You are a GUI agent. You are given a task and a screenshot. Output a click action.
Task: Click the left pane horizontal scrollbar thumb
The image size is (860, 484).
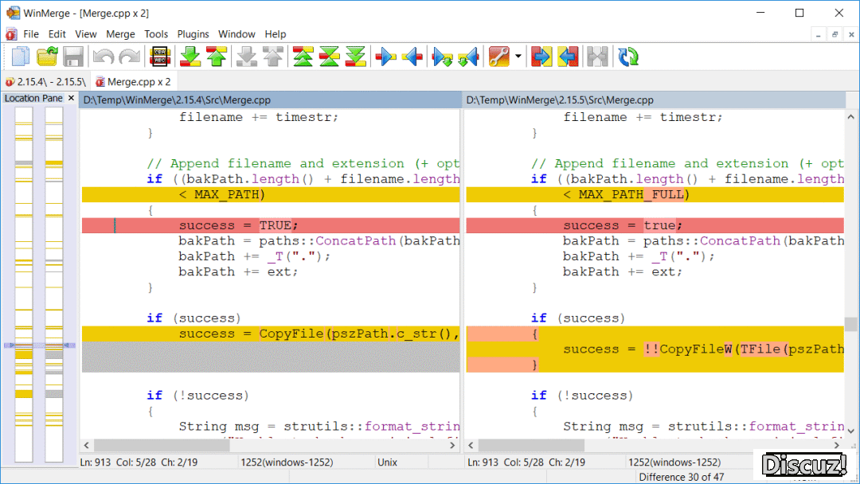click(162, 445)
